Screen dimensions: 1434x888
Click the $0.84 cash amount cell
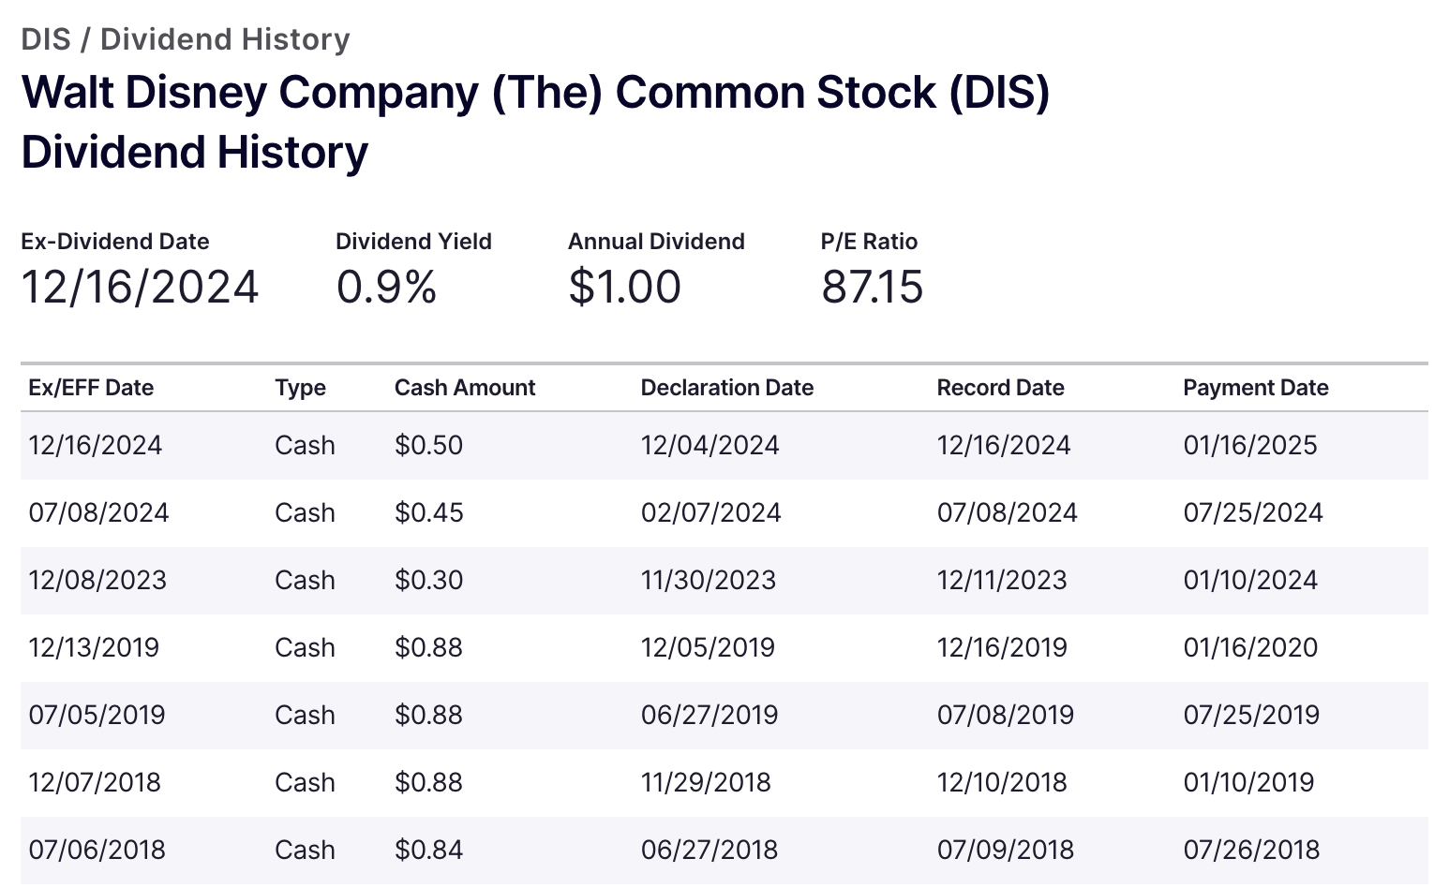point(429,850)
